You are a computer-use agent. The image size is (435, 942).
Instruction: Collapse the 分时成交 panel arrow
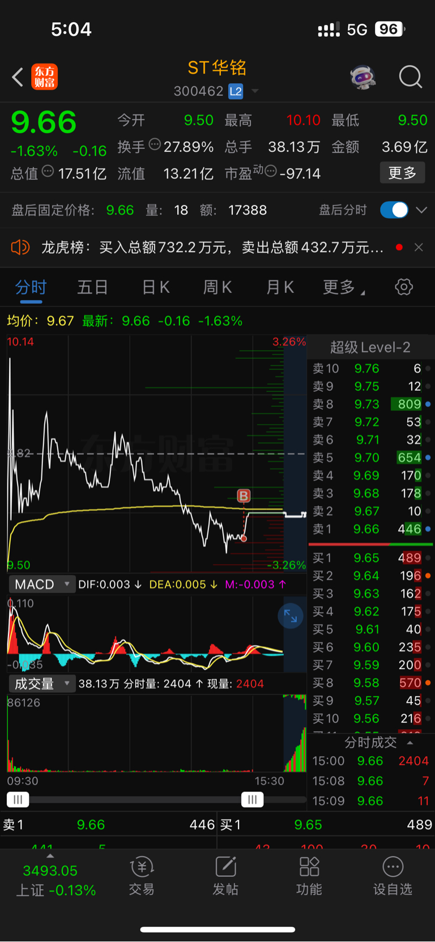pos(410,743)
